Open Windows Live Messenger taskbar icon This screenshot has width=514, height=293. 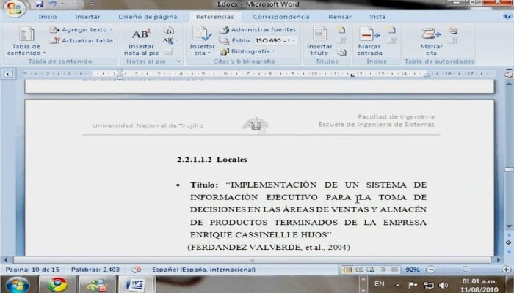pos(97,284)
